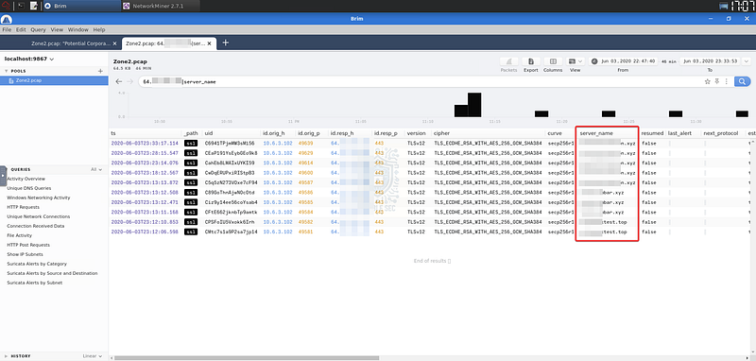
Task: Select the Zone2.pcap pool
Action: coord(54,80)
